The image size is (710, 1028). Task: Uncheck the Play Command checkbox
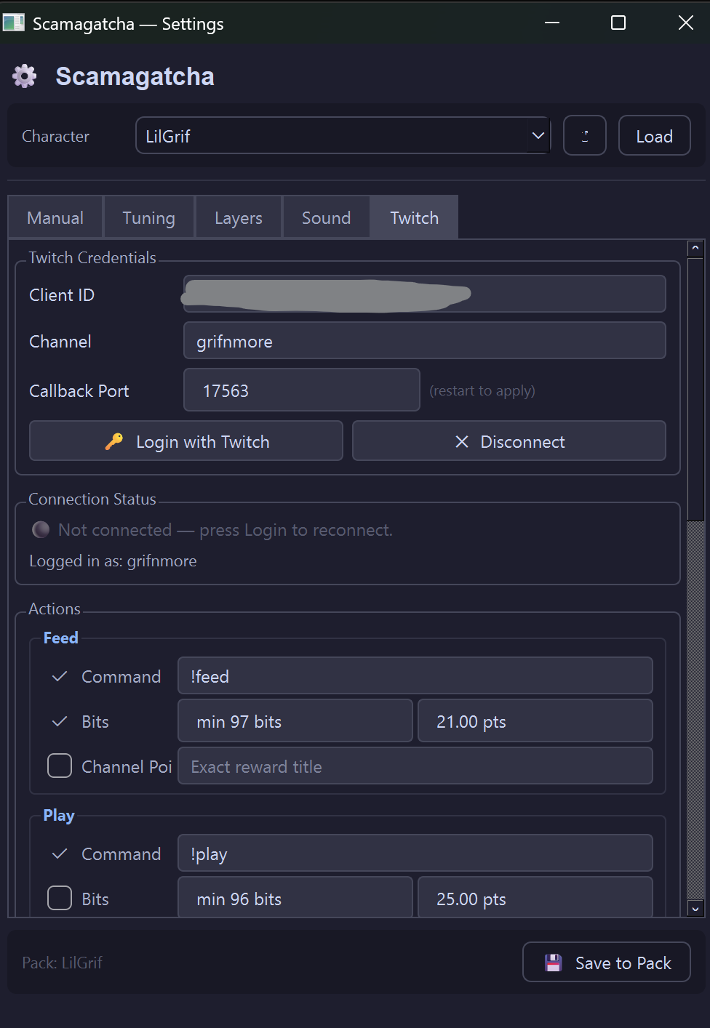pyautogui.click(x=60, y=854)
